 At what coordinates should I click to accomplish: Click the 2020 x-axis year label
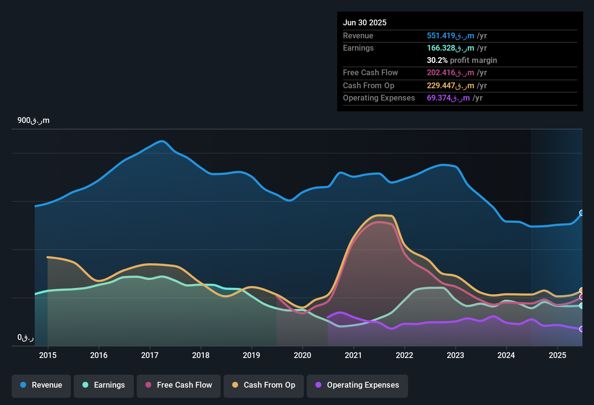(x=302, y=355)
